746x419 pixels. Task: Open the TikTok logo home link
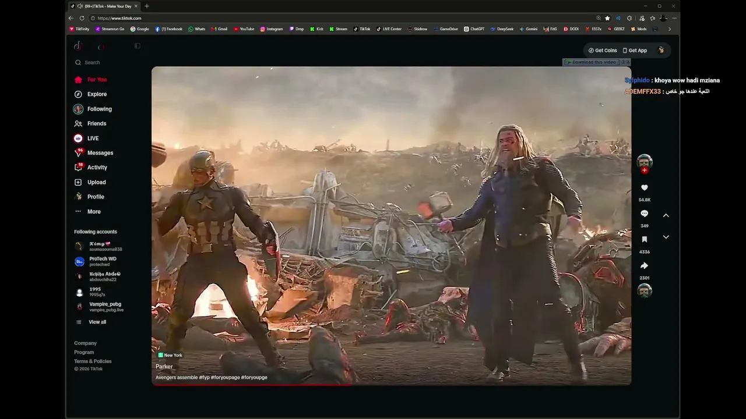point(78,46)
